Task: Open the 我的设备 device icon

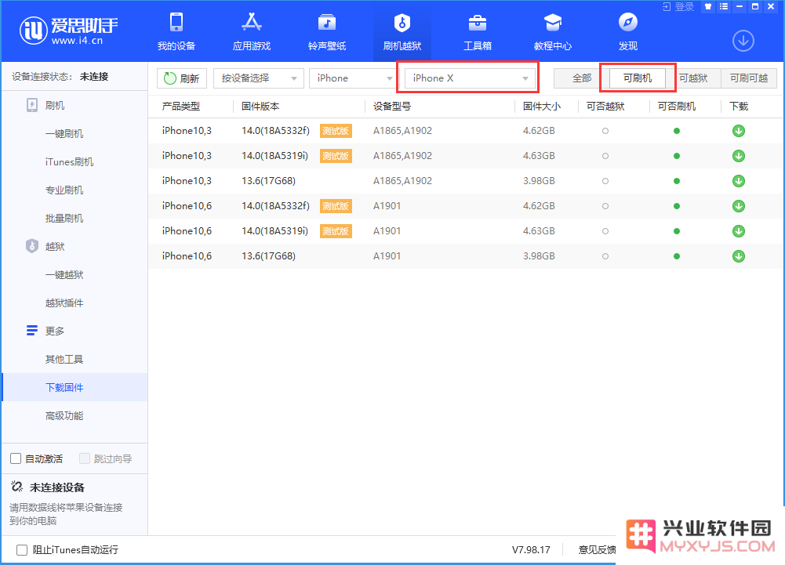Action: (x=176, y=31)
